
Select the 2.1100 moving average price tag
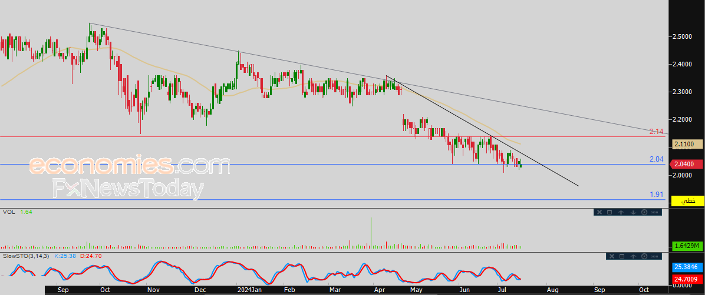tap(687, 144)
